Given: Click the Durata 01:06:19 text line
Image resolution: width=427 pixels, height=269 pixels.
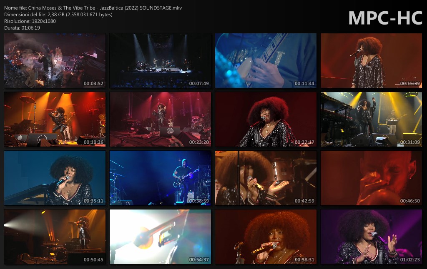Looking at the screenshot, I should click(x=22, y=28).
